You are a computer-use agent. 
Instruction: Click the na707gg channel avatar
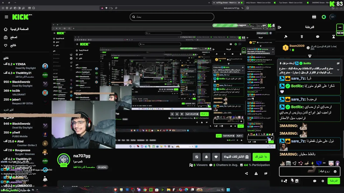[x=64, y=160]
